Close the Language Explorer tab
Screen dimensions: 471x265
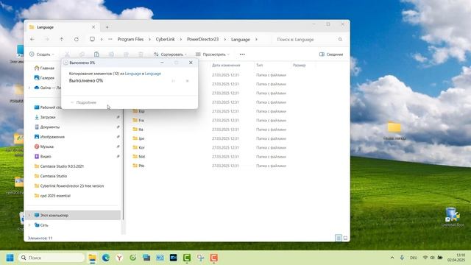point(93,27)
